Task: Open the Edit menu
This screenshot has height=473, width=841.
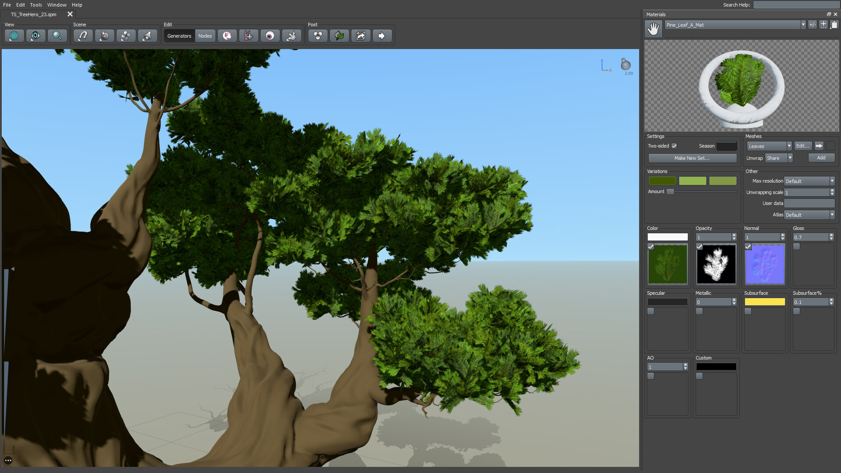Action: pyautogui.click(x=21, y=5)
